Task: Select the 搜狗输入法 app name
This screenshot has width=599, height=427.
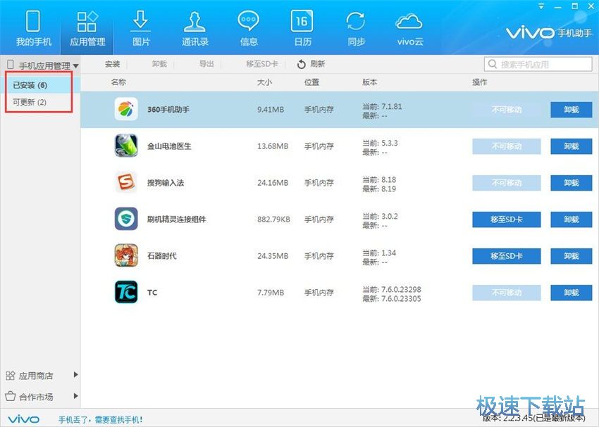Action: [166, 183]
